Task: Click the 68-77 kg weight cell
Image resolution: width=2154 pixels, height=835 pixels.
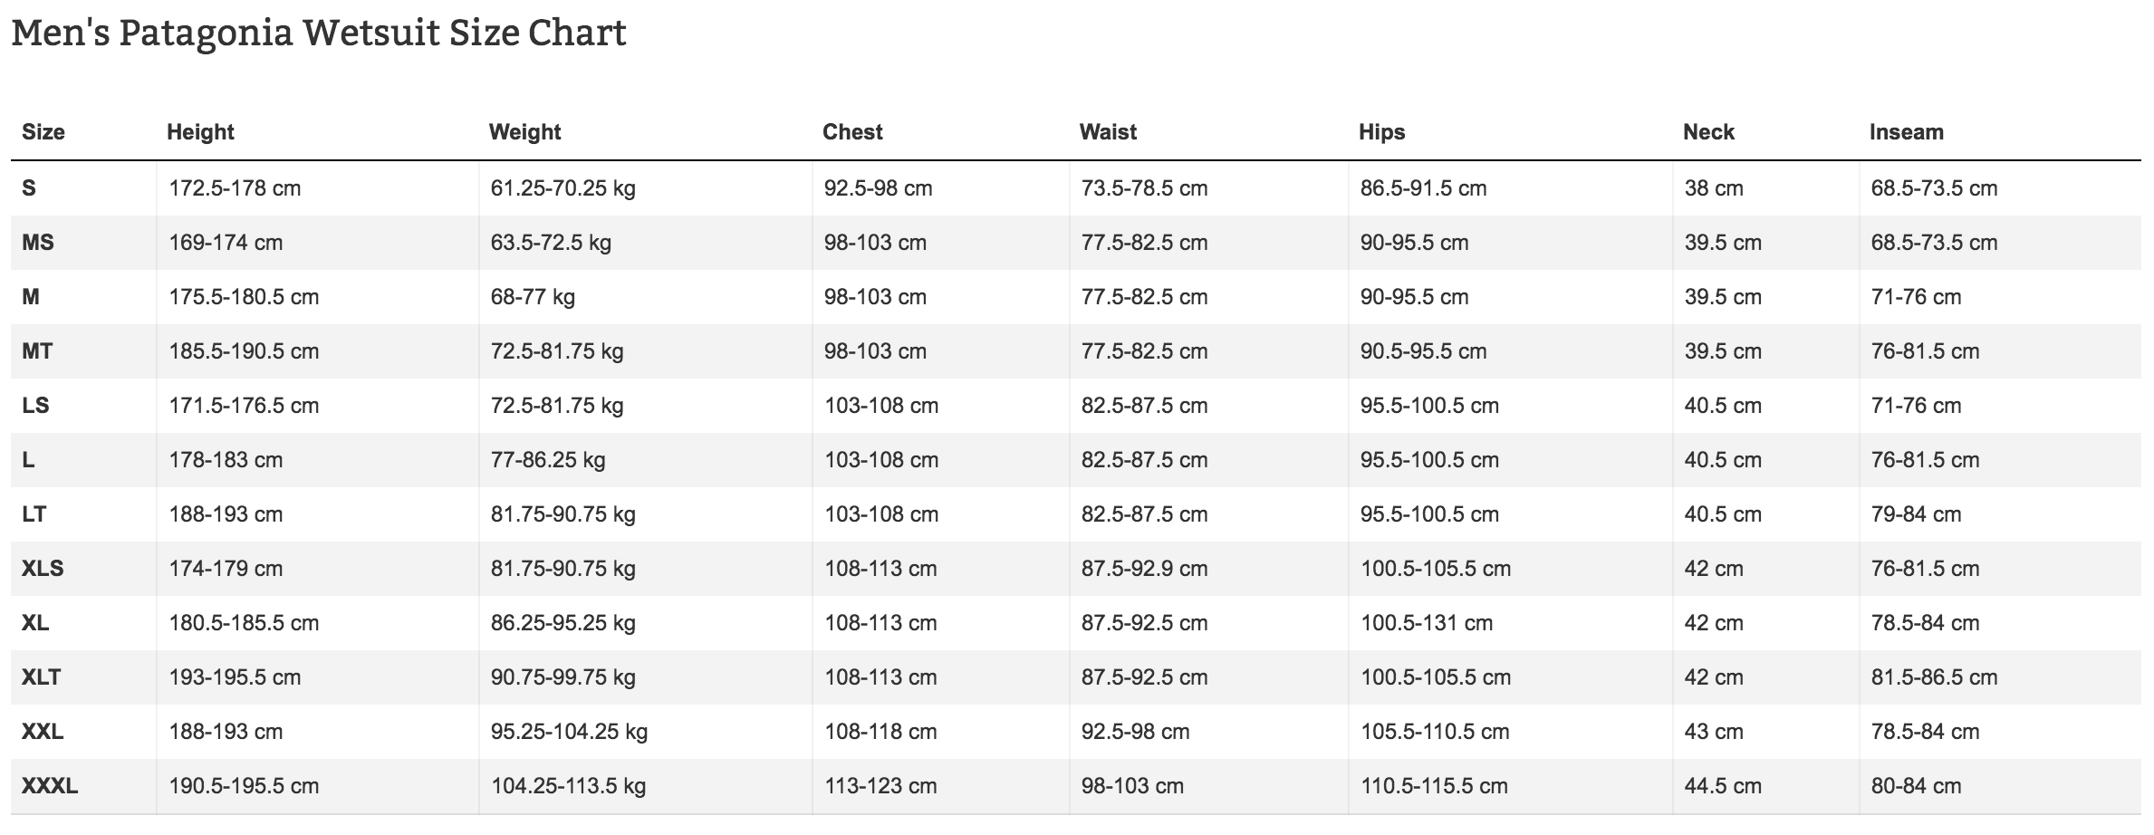Action: (x=533, y=297)
